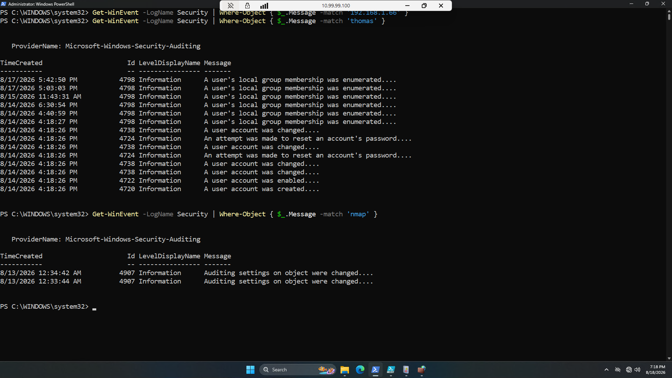This screenshot has height=378, width=672.
Task: Click 8/17/2026 5:42:50 PM timestamp
Action: pos(38,80)
